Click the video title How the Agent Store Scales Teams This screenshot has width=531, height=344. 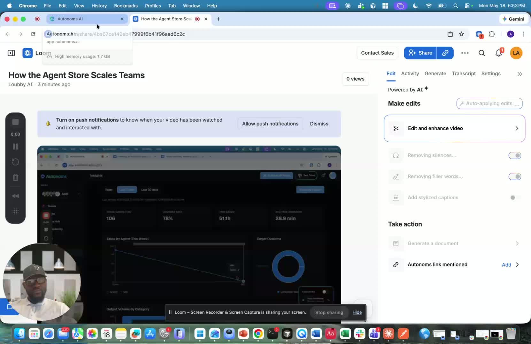77,75
